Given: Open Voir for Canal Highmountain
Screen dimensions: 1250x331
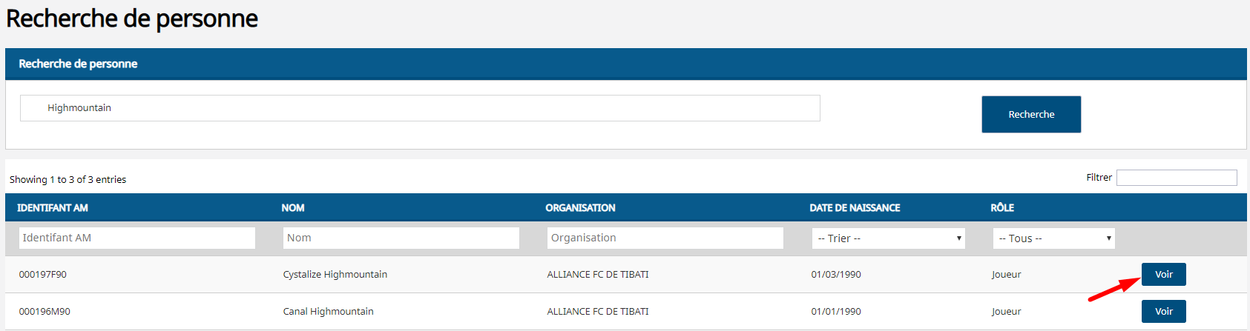Looking at the screenshot, I should pos(1163,311).
